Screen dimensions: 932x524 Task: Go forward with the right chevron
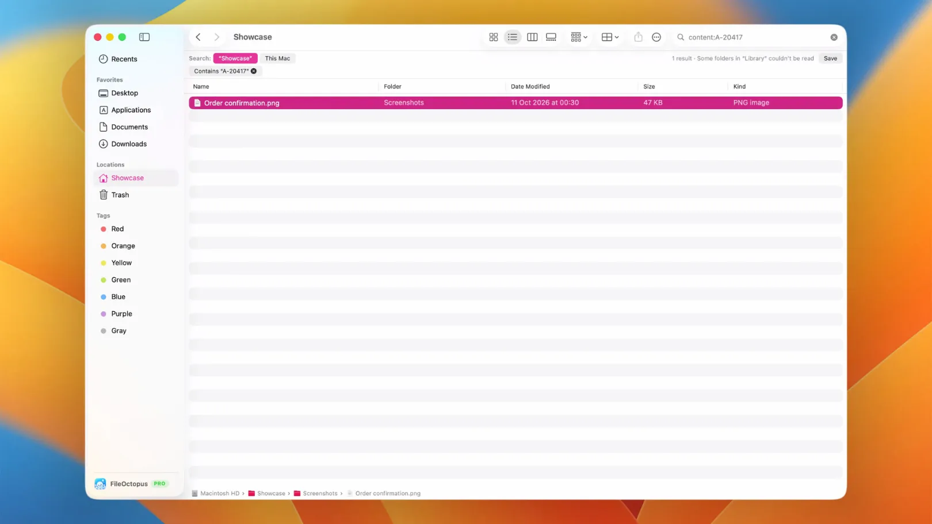pos(217,37)
